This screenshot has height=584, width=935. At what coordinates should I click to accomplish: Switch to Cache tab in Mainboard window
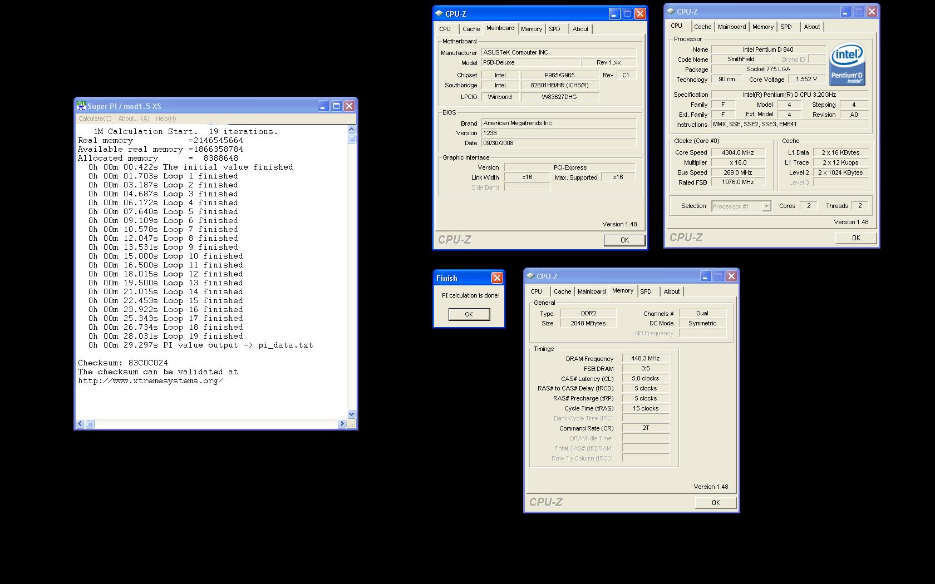[x=471, y=29]
